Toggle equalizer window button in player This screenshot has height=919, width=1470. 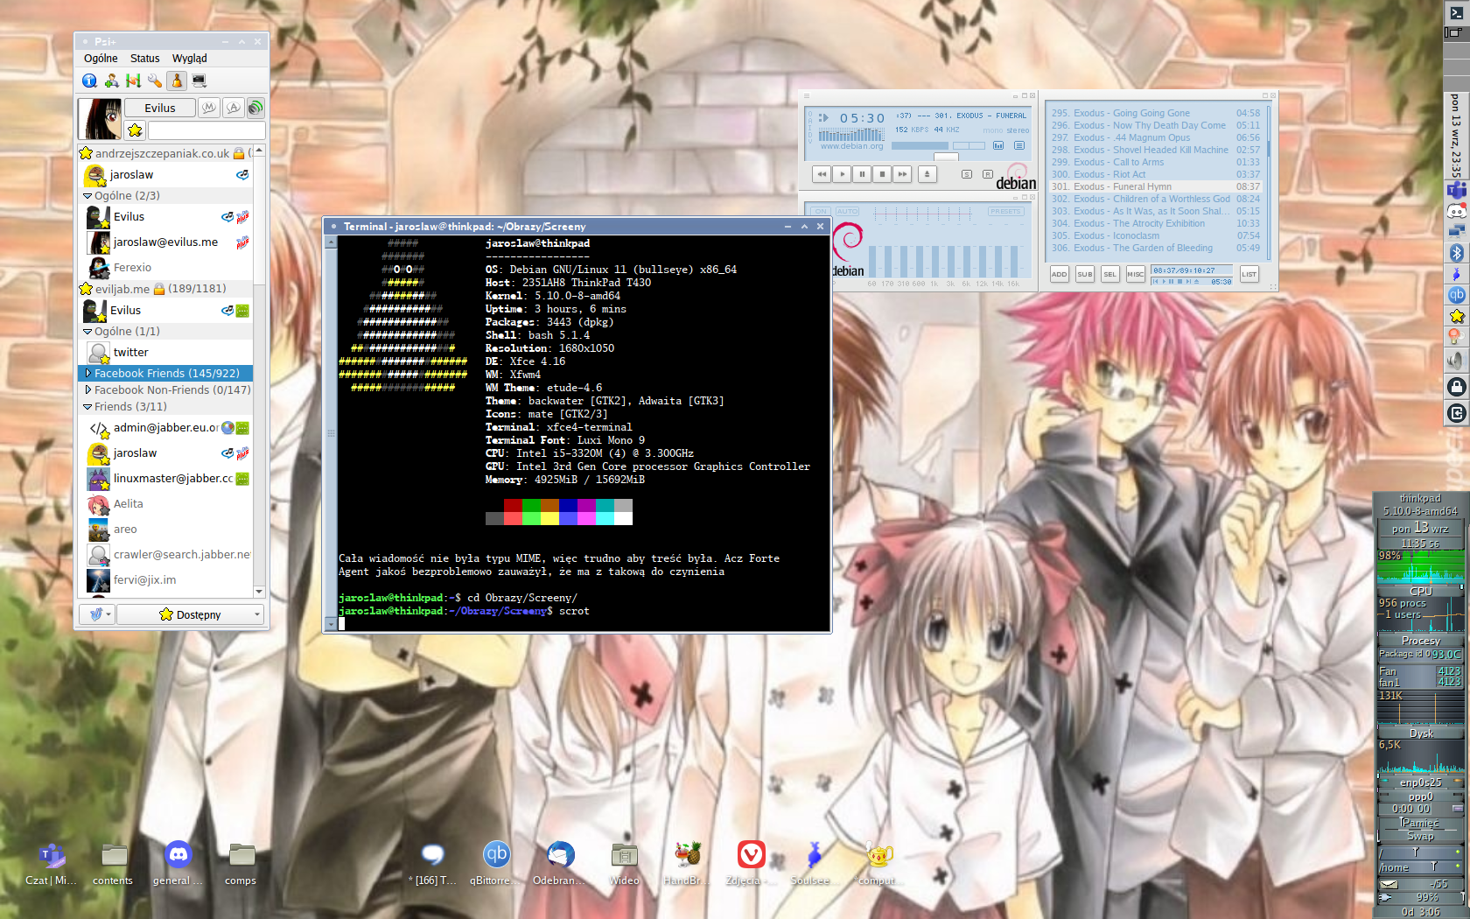(x=998, y=146)
